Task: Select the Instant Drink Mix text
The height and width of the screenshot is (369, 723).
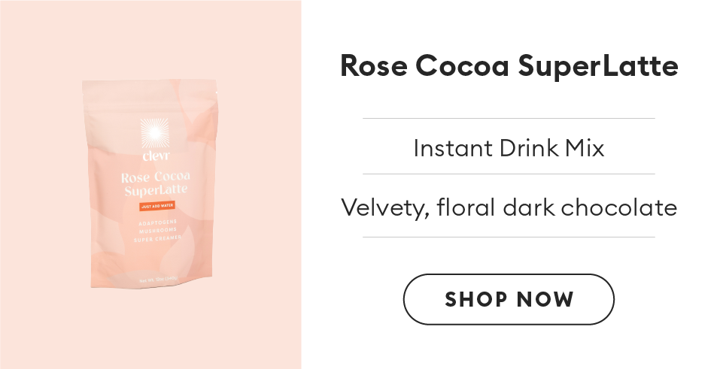Action: click(x=509, y=148)
